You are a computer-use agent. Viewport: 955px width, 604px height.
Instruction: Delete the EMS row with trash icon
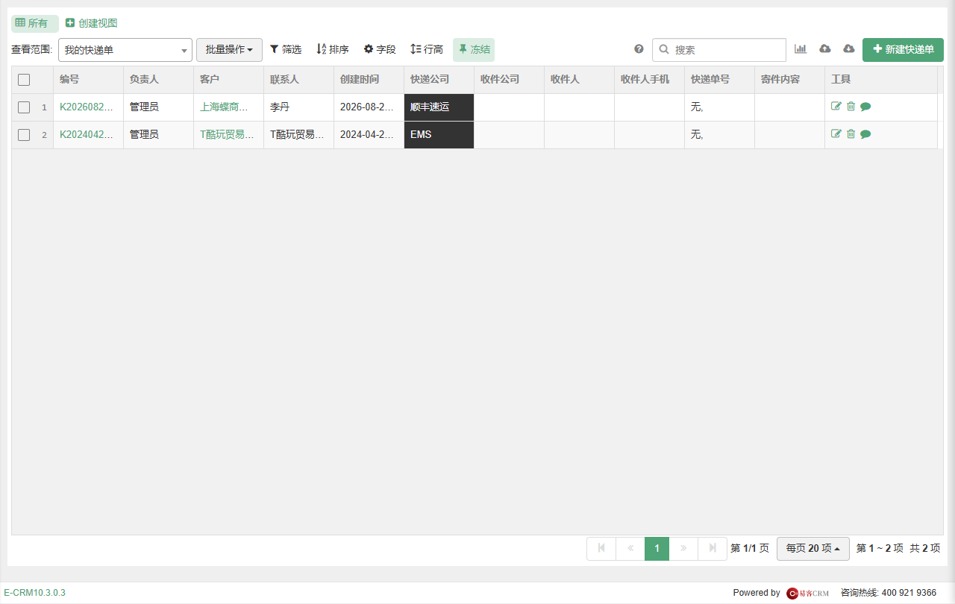(851, 134)
